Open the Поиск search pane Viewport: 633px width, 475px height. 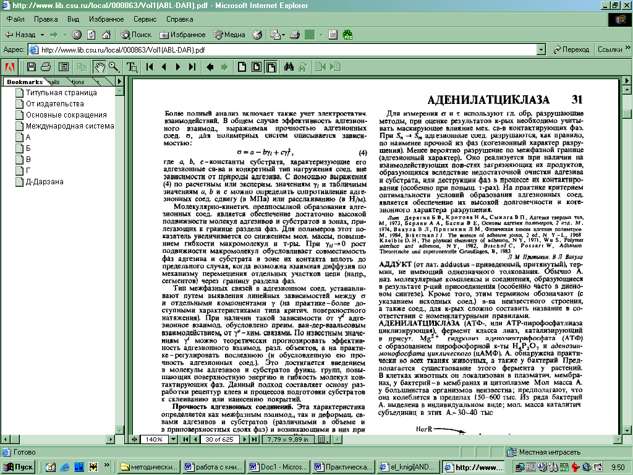[136, 35]
